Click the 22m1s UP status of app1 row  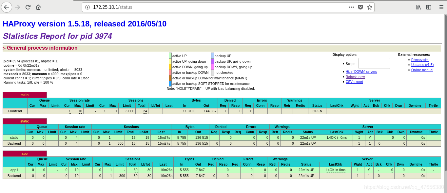(x=306, y=170)
